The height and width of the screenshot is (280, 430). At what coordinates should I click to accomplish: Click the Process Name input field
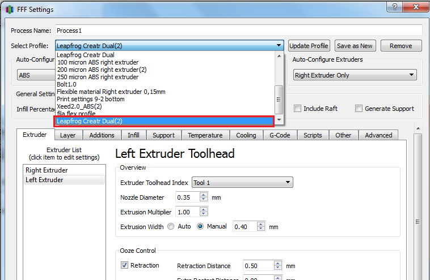(239, 31)
